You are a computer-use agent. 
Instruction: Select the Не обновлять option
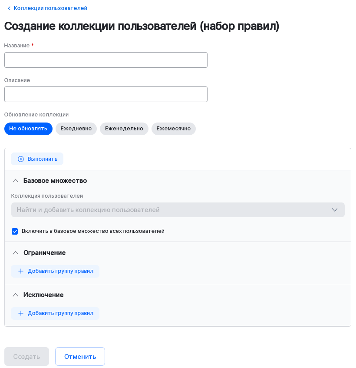coord(28,129)
